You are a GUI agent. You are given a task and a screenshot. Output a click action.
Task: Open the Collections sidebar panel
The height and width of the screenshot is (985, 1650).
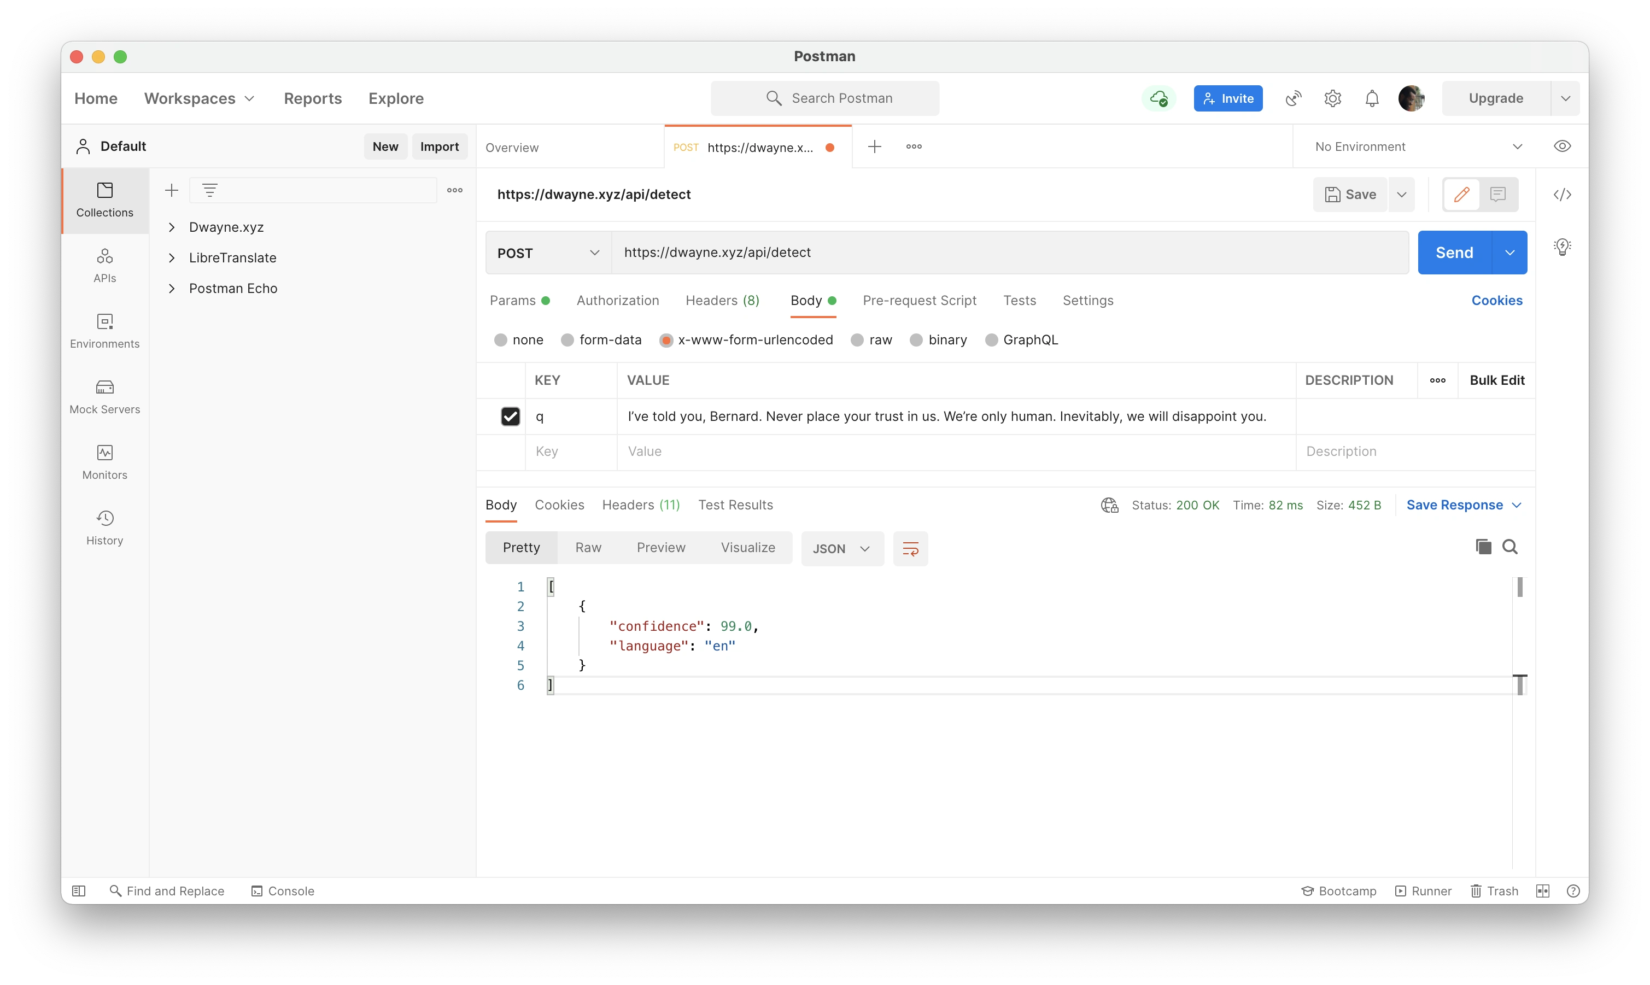click(105, 200)
